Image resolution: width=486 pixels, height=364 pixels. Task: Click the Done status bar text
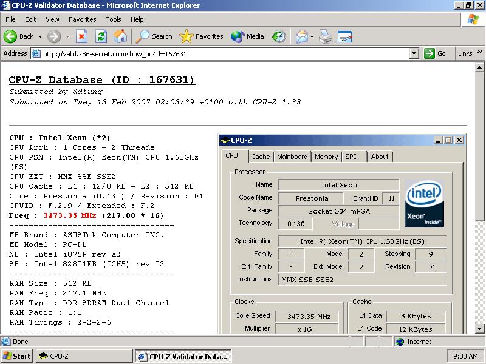[x=21, y=342]
